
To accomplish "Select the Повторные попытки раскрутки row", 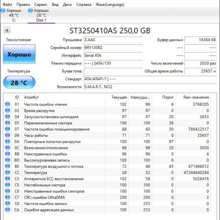I will point(107,142).
